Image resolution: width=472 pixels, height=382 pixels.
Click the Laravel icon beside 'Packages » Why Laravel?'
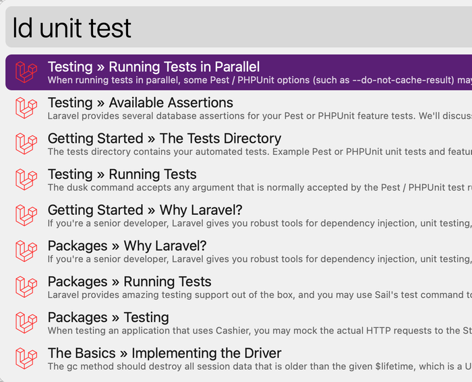tap(26, 251)
